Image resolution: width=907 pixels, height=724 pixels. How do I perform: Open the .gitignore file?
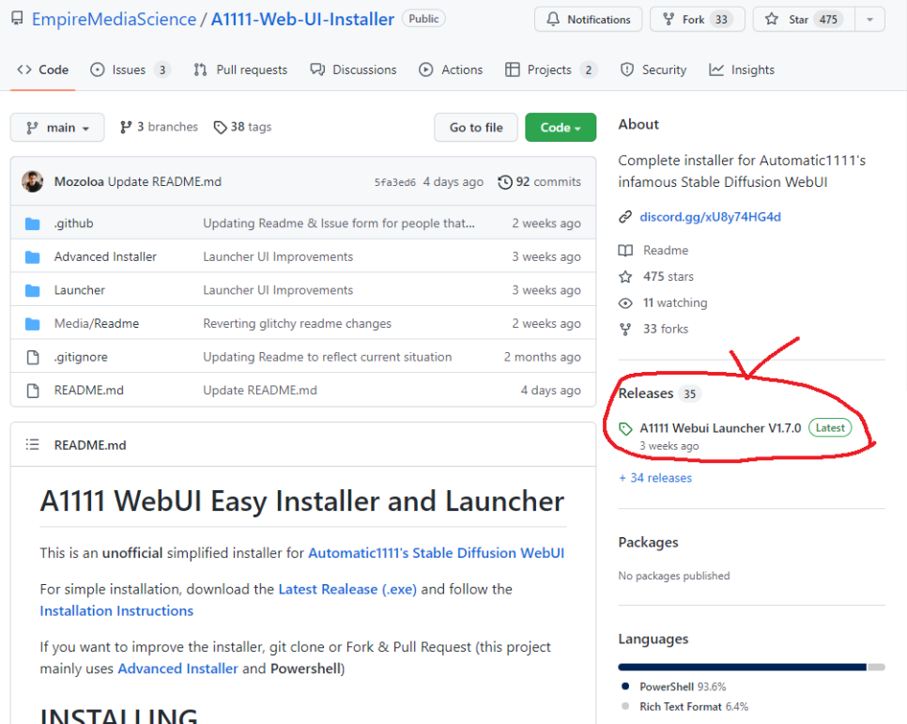coord(81,357)
